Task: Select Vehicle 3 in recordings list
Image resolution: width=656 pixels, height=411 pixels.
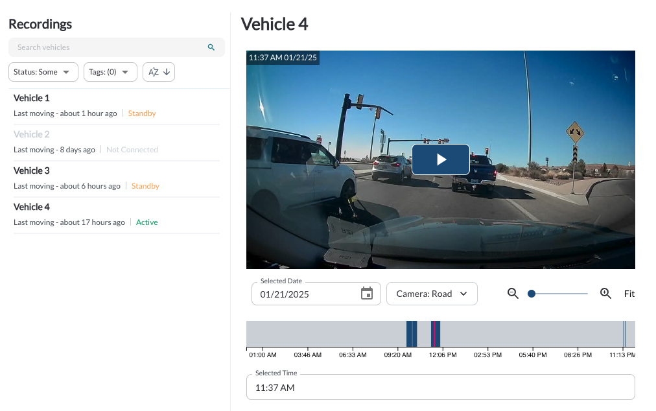Action: click(x=32, y=171)
